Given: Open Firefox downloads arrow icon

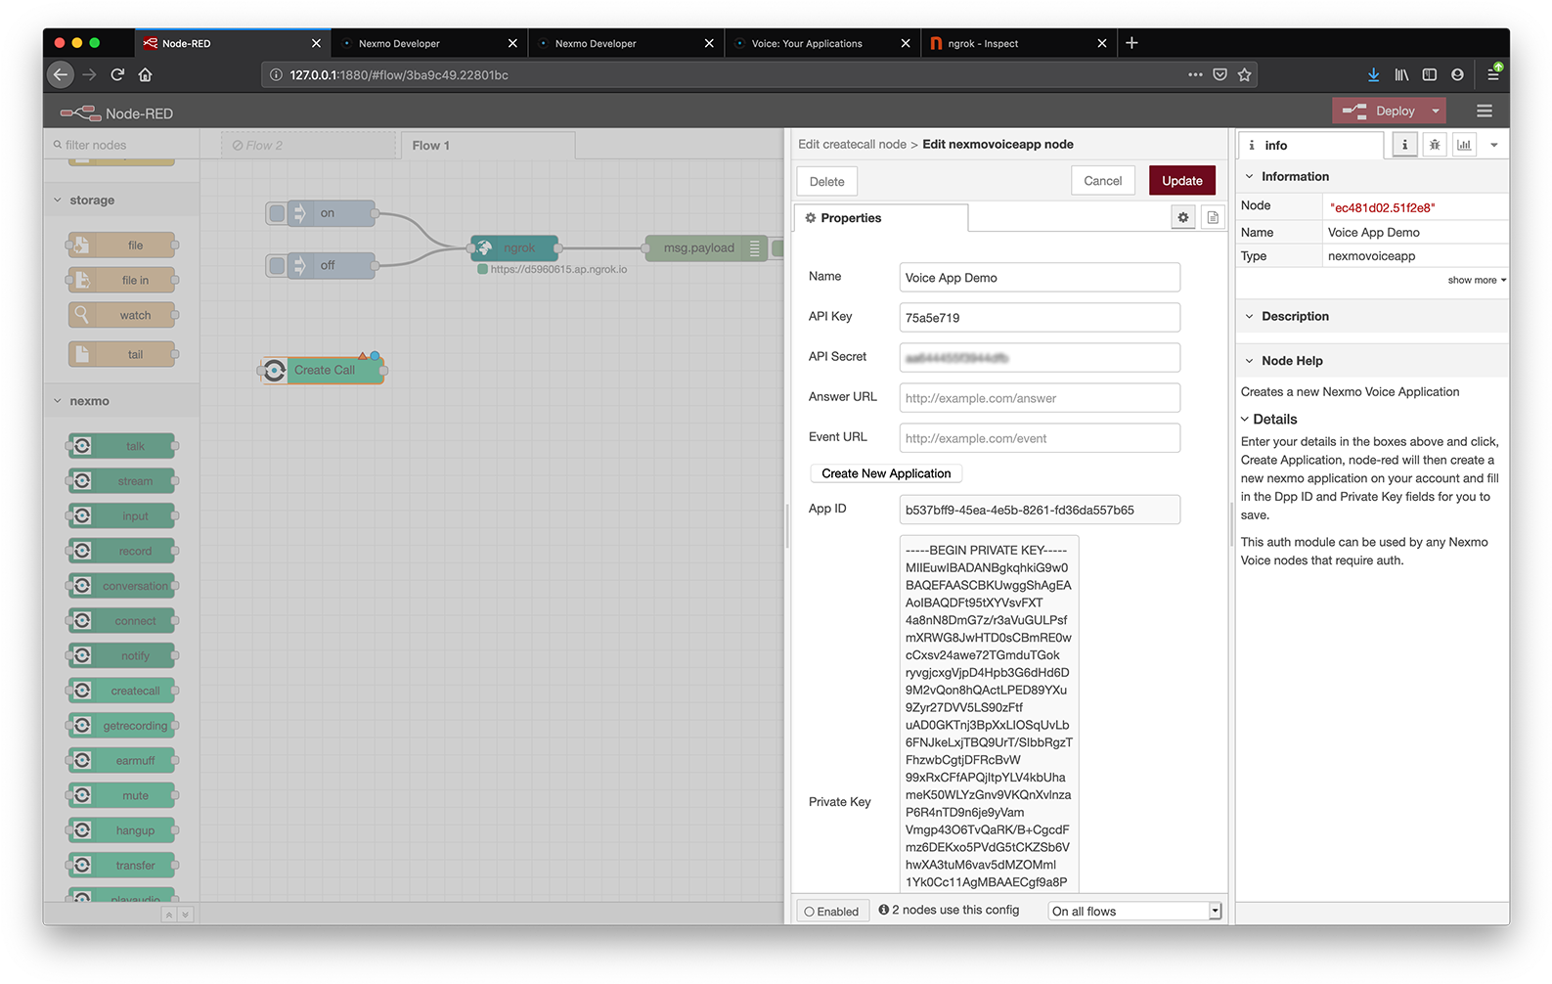Looking at the screenshot, I should (1373, 74).
